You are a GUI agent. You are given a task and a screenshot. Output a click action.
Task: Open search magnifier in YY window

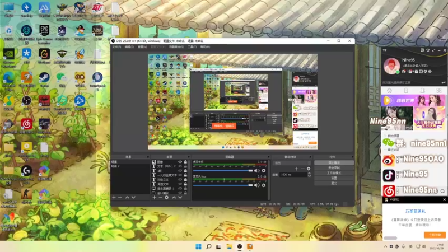[x=442, y=191]
